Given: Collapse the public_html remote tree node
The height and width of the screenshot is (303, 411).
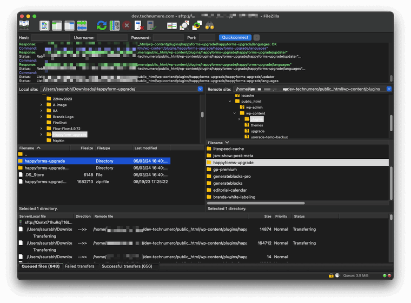Looking at the screenshot, I should (x=230, y=102).
